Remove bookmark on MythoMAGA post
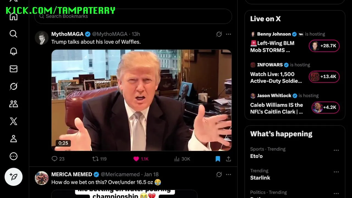This screenshot has width=352, height=198. tap(218, 159)
